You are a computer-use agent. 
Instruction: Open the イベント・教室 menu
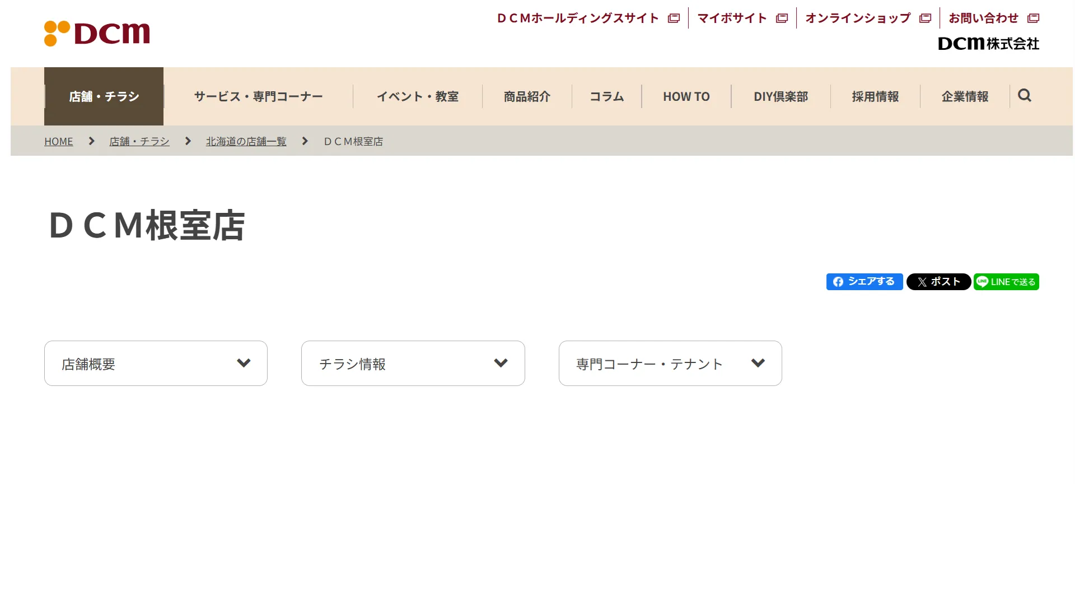point(418,96)
